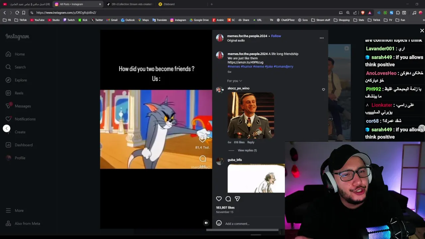Toggle the video mute speaker button
Image resolution: width=425 pixels, height=239 pixels.
click(x=206, y=223)
